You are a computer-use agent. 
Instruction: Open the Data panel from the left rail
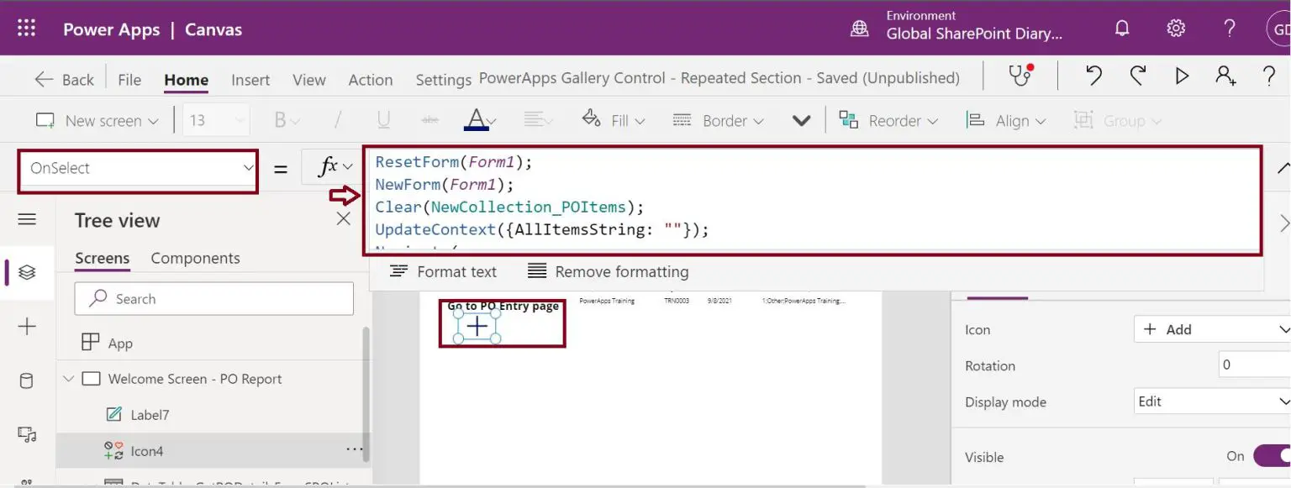pos(25,380)
